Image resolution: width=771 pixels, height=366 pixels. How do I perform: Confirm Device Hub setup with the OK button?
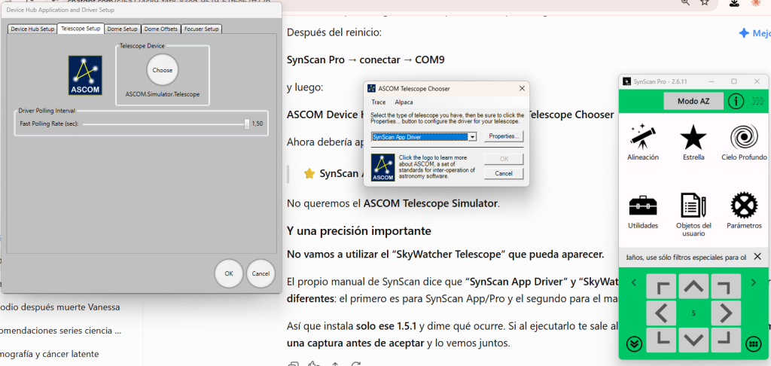pyautogui.click(x=229, y=273)
